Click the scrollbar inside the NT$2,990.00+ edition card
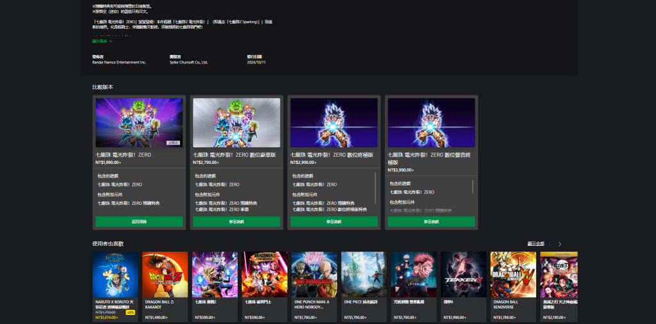This screenshot has width=656, height=324. tap(375, 188)
